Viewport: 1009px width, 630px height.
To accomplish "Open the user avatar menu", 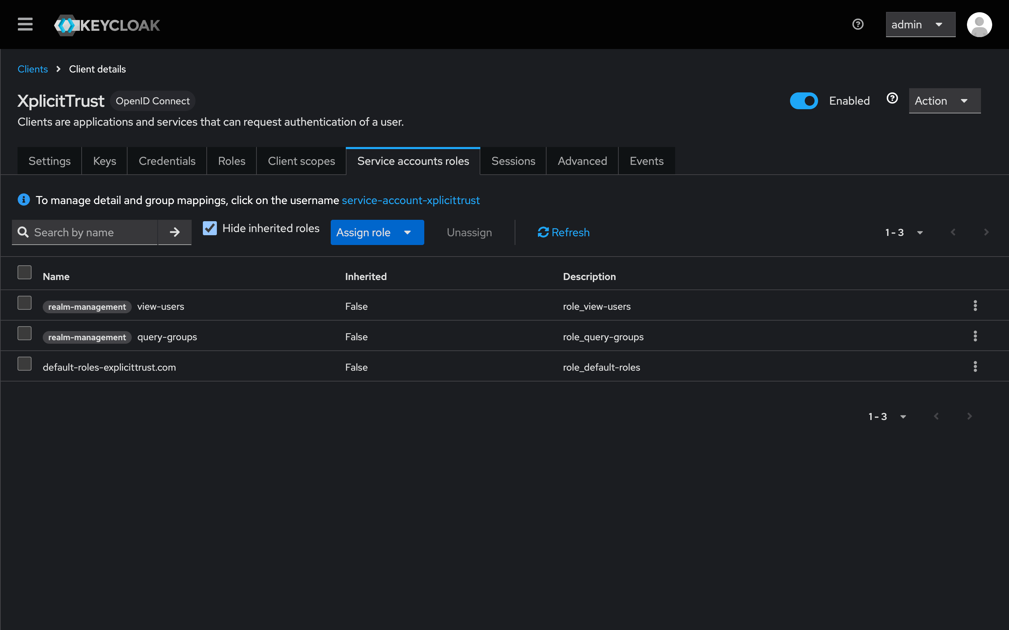I will pos(980,24).
